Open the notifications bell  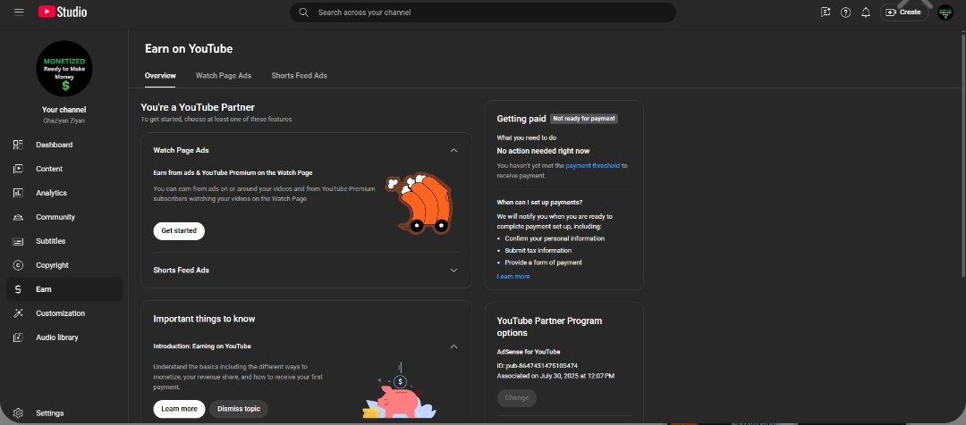(866, 12)
